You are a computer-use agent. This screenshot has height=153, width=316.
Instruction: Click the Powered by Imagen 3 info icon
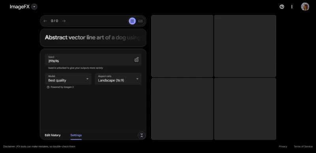pos(48,87)
